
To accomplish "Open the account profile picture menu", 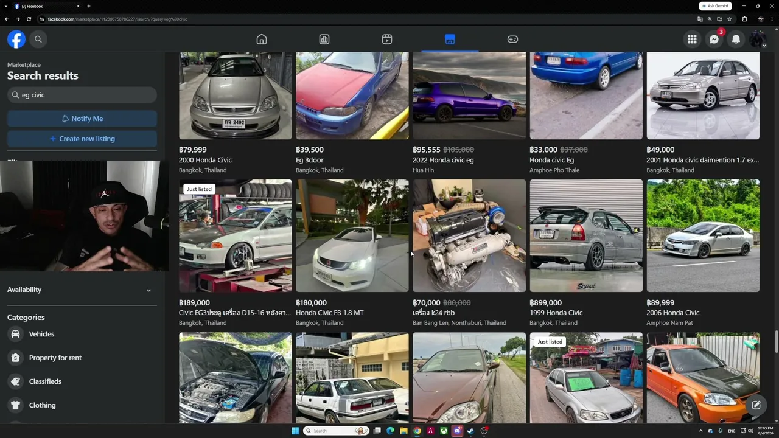I will pyautogui.click(x=758, y=40).
